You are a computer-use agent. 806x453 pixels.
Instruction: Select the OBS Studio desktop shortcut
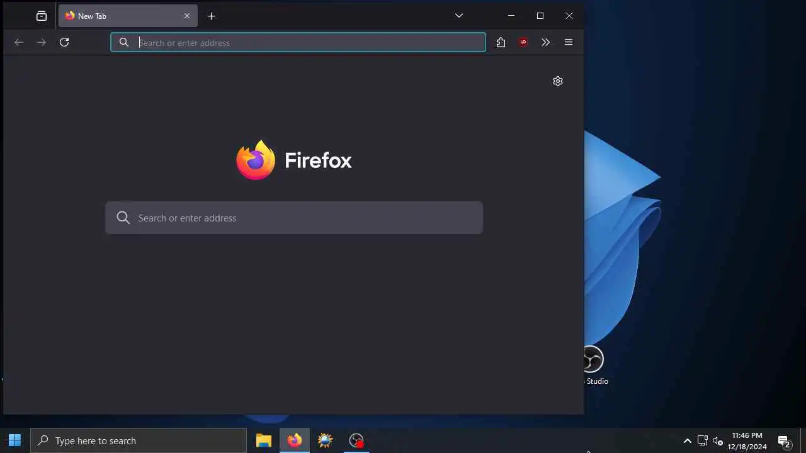pyautogui.click(x=594, y=366)
